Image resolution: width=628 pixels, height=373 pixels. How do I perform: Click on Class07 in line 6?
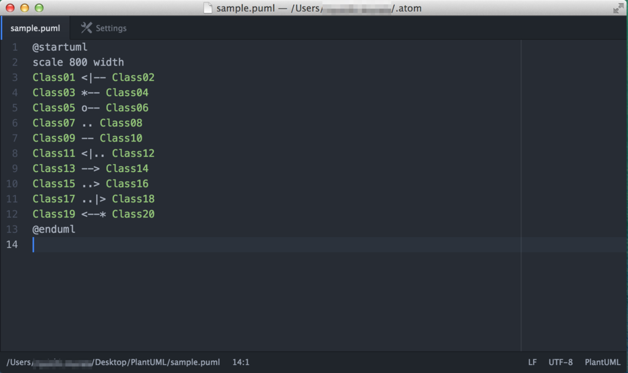[x=54, y=123]
